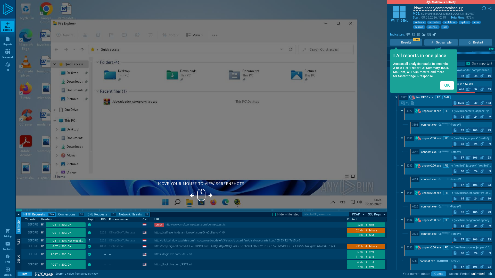Open the FAQ from the sidebar
Screen dimensions: 495x278
click(8, 259)
